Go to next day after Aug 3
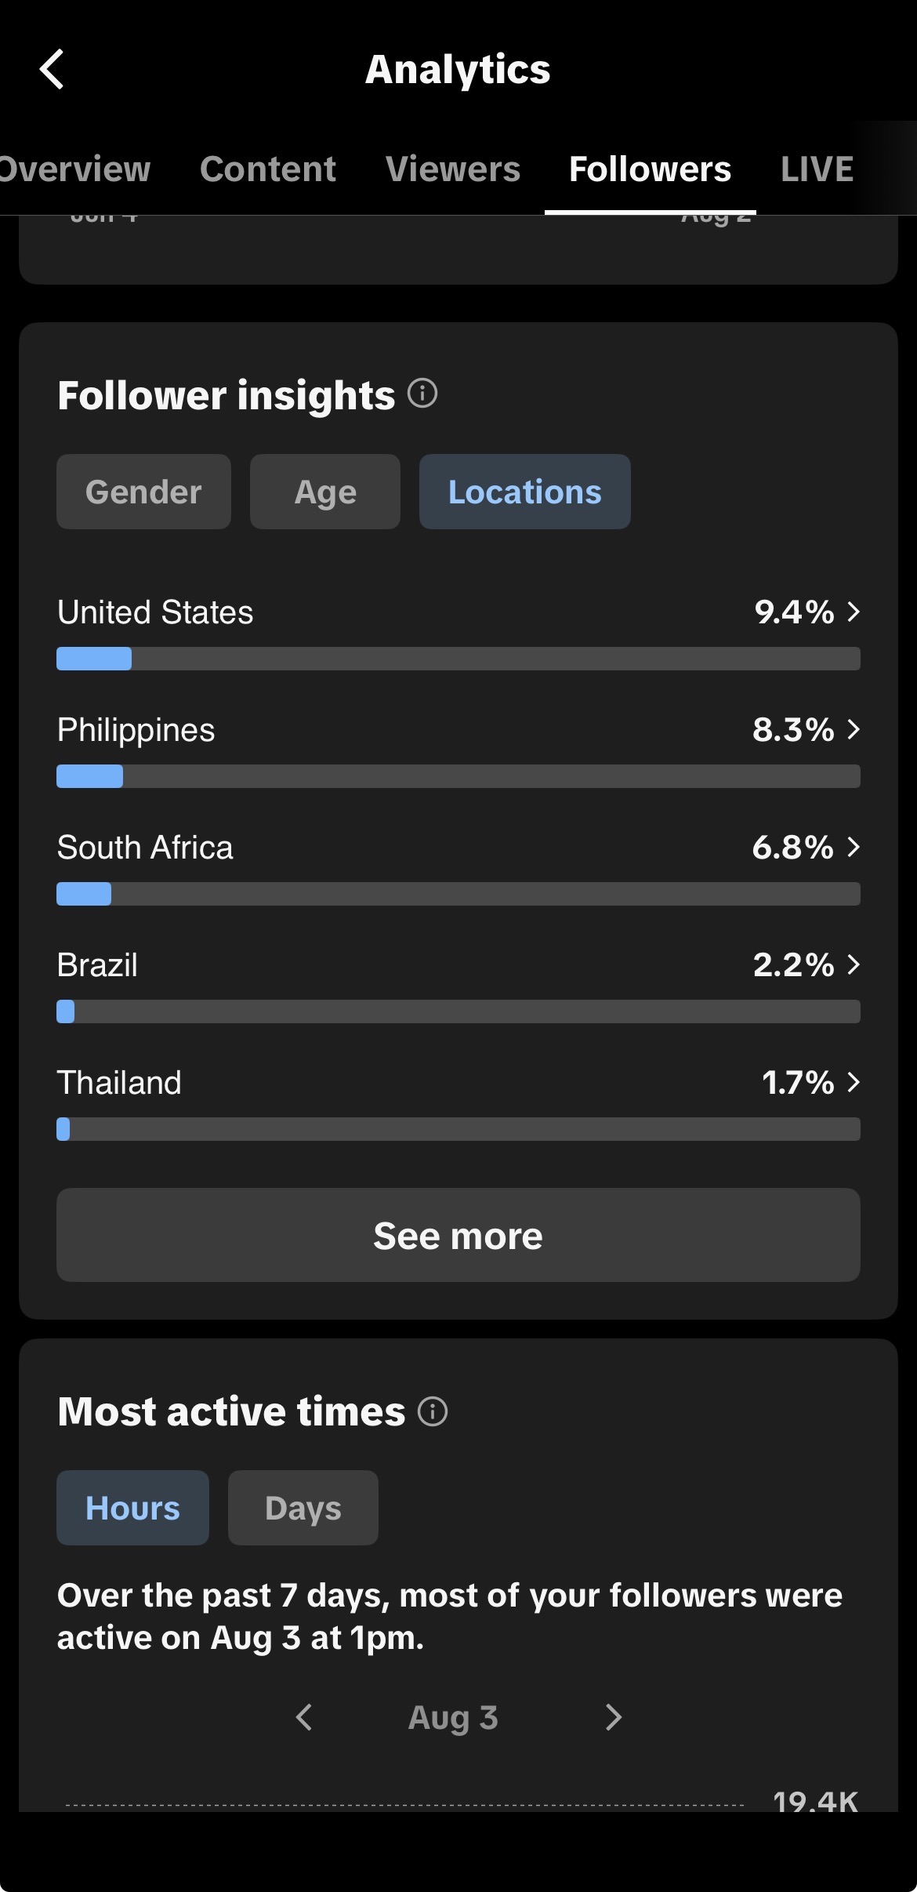 614,1716
